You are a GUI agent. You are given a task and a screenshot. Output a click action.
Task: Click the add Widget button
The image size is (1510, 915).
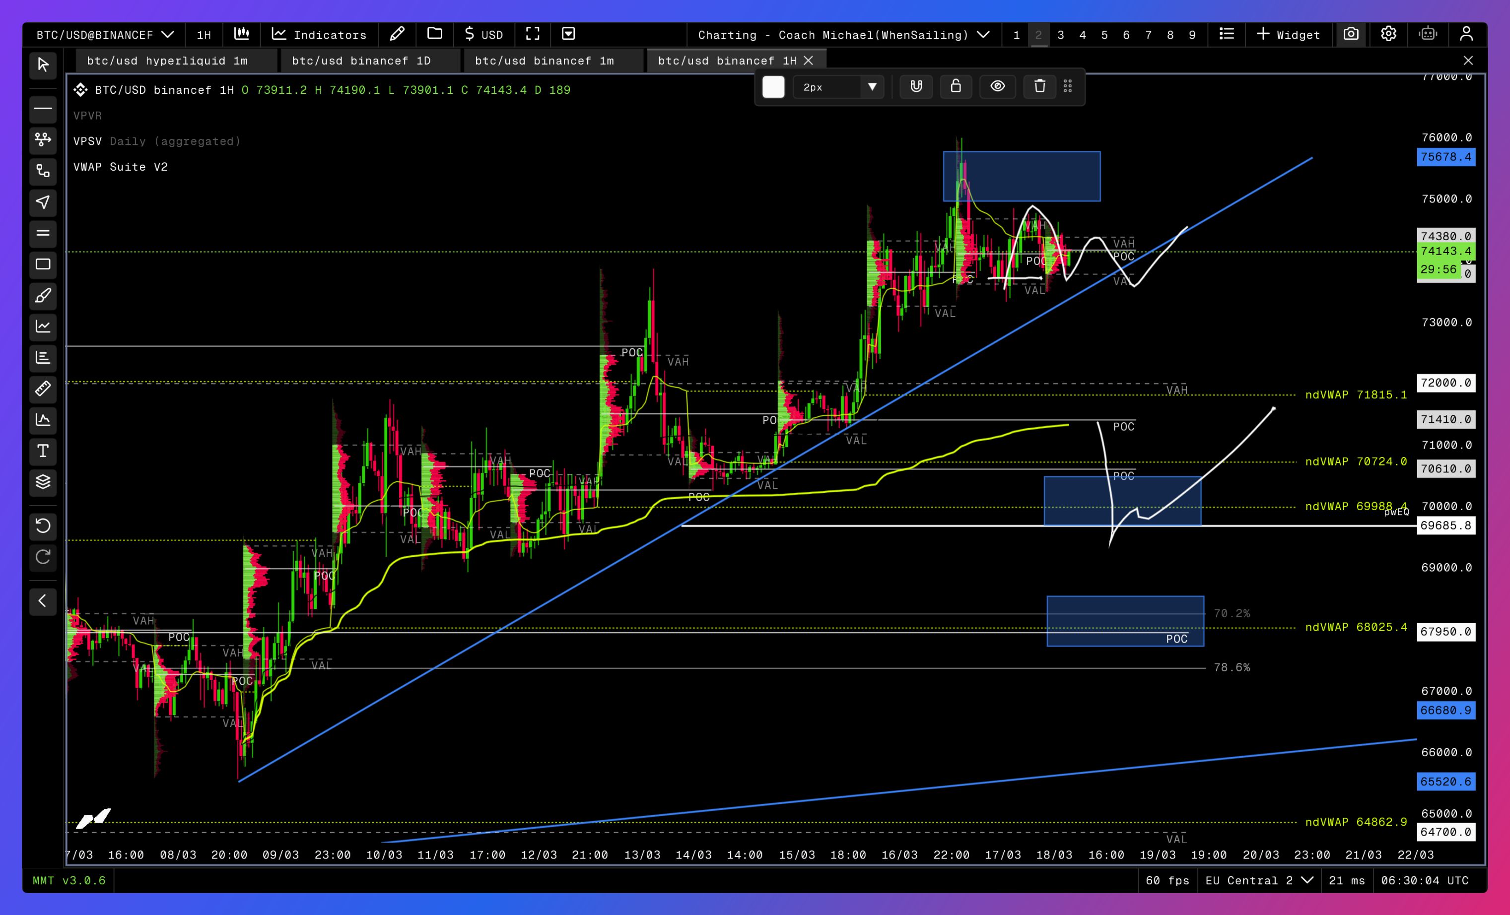[1288, 35]
